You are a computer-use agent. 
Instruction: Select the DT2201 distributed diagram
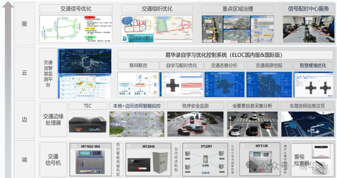coord(204,162)
